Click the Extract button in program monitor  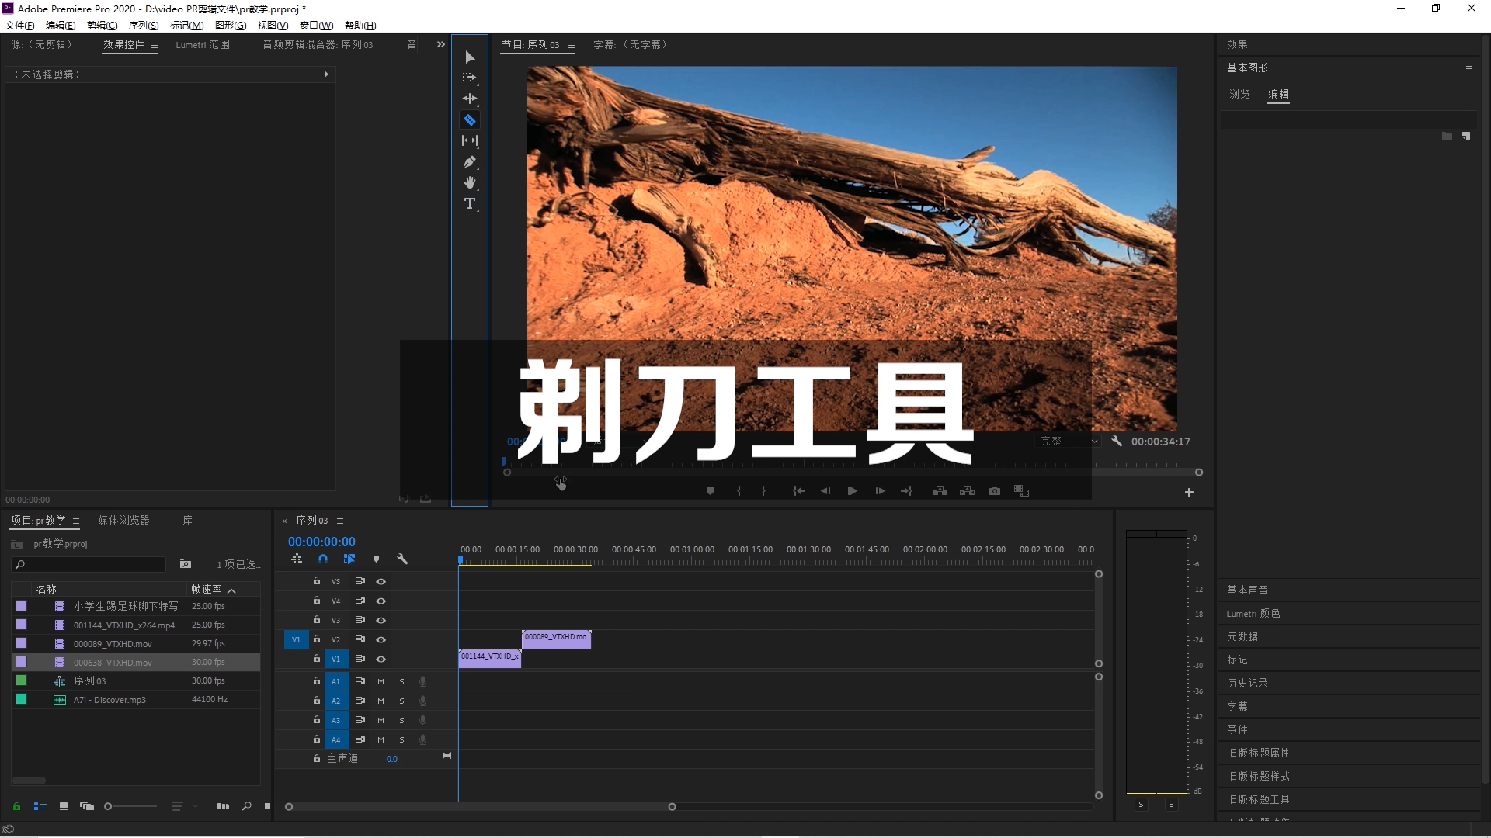click(967, 491)
